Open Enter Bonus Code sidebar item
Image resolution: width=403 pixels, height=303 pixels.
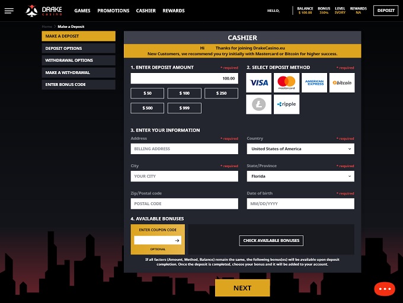[78, 85]
